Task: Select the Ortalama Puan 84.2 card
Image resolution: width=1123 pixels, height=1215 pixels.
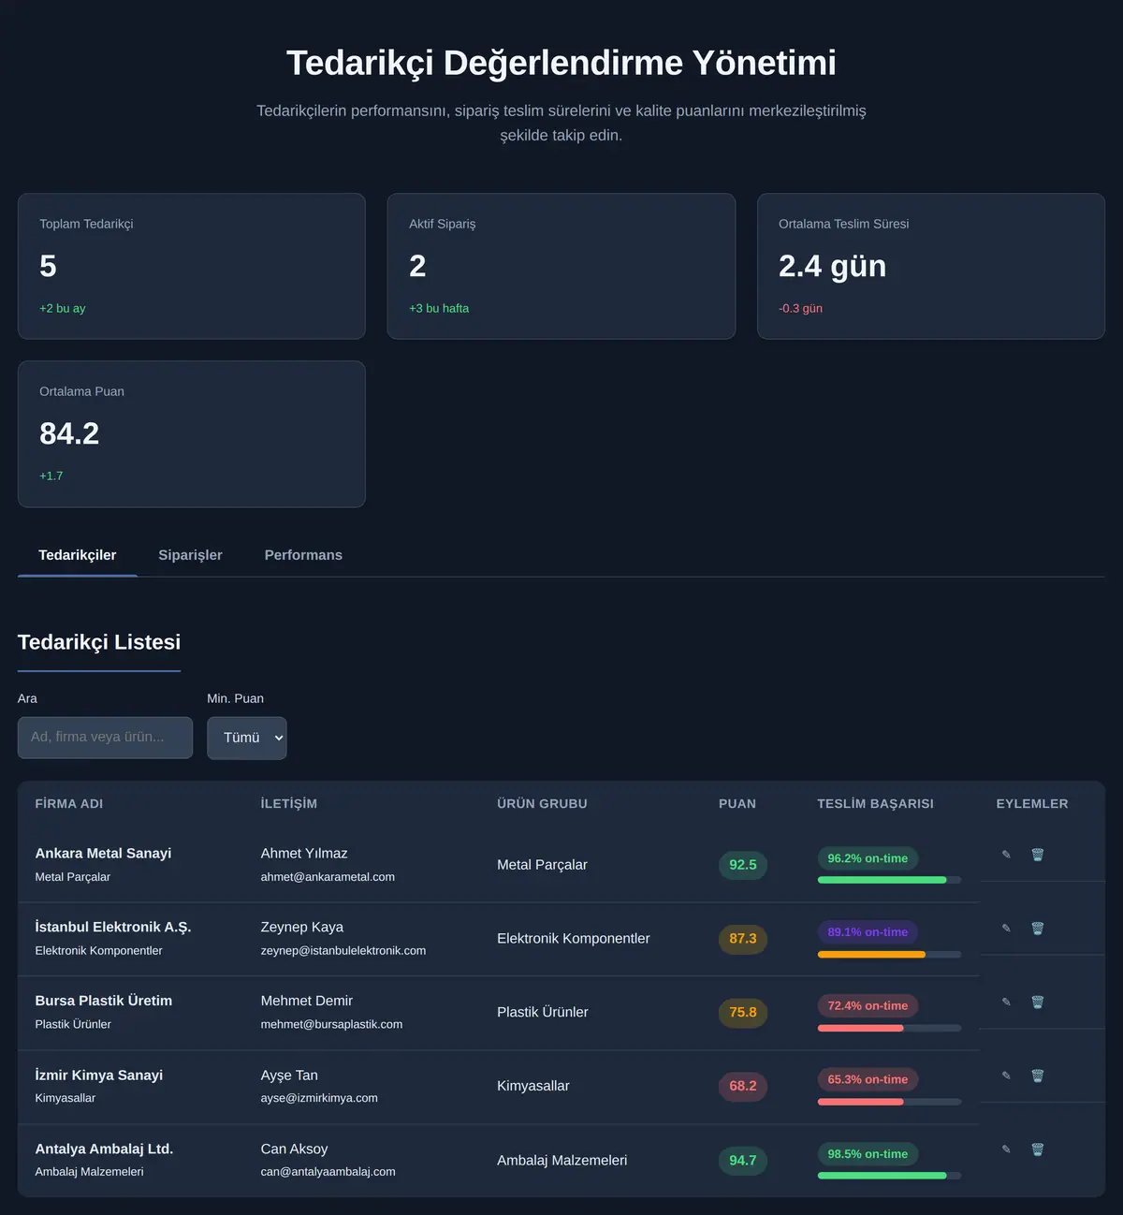Action: tap(191, 434)
